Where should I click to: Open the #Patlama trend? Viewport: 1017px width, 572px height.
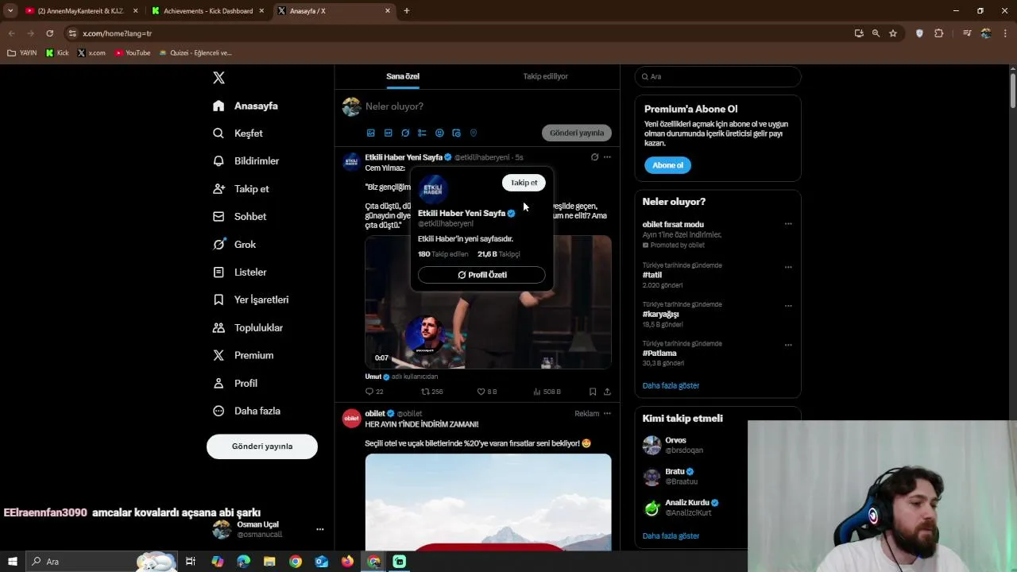pos(659,353)
